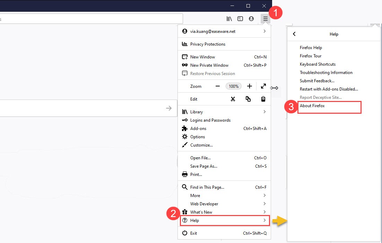Click the Add-ons puzzle piece icon
The width and height of the screenshot is (382, 243).
[184, 128]
